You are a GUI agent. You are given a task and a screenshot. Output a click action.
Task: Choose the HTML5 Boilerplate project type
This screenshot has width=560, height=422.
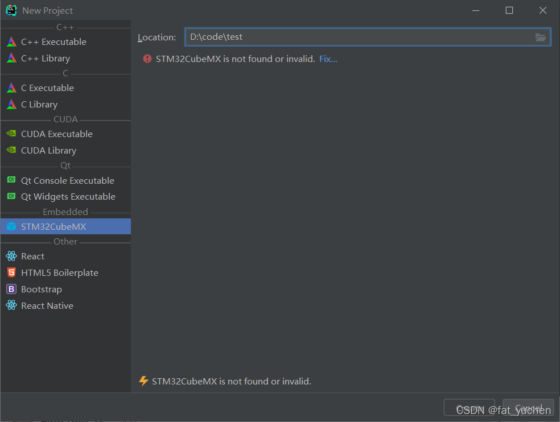65,272
